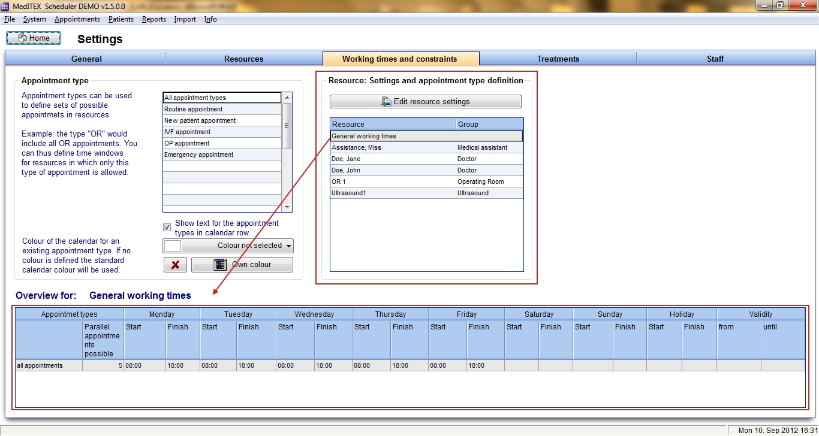Click the Holiday column header
Image resolution: width=819 pixels, height=436 pixels.
click(x=682, y=314)
